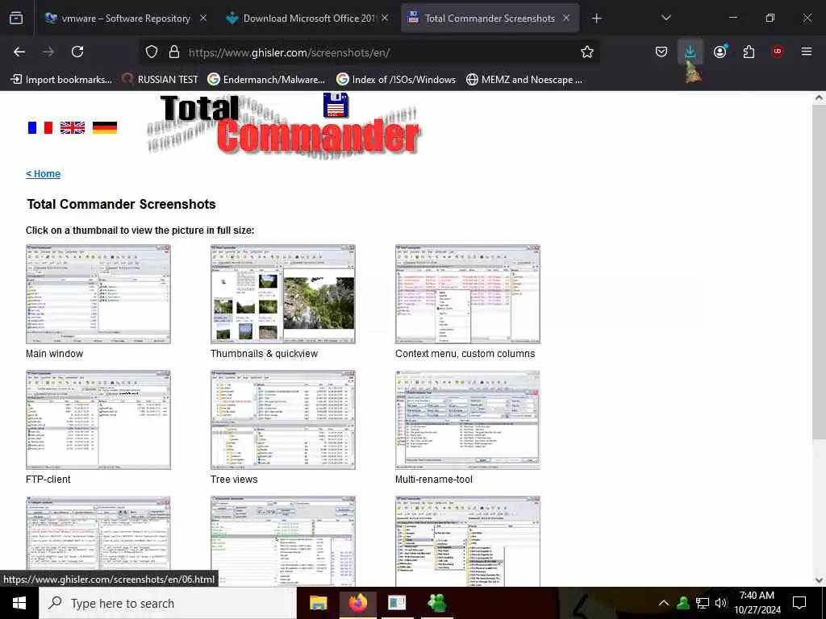Open Main window screenshot thumbnail
The width and height of the screenshot is (826, 619).
(98, 294)
